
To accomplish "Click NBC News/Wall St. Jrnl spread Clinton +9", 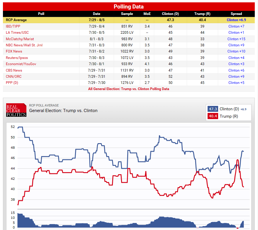I will pyautogui.click(x=236, y=45).
